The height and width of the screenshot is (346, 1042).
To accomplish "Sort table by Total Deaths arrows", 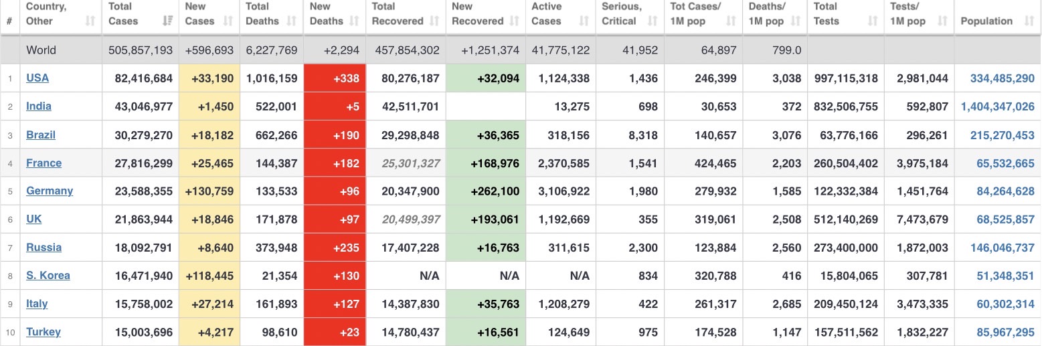I will click(292, 21).
